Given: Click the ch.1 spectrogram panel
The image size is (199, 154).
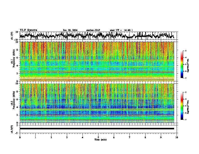Looking at the screenshot, I should [97, 61].
